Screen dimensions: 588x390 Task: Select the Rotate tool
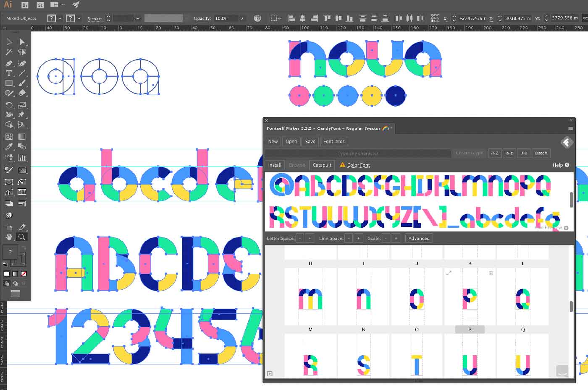9,105
